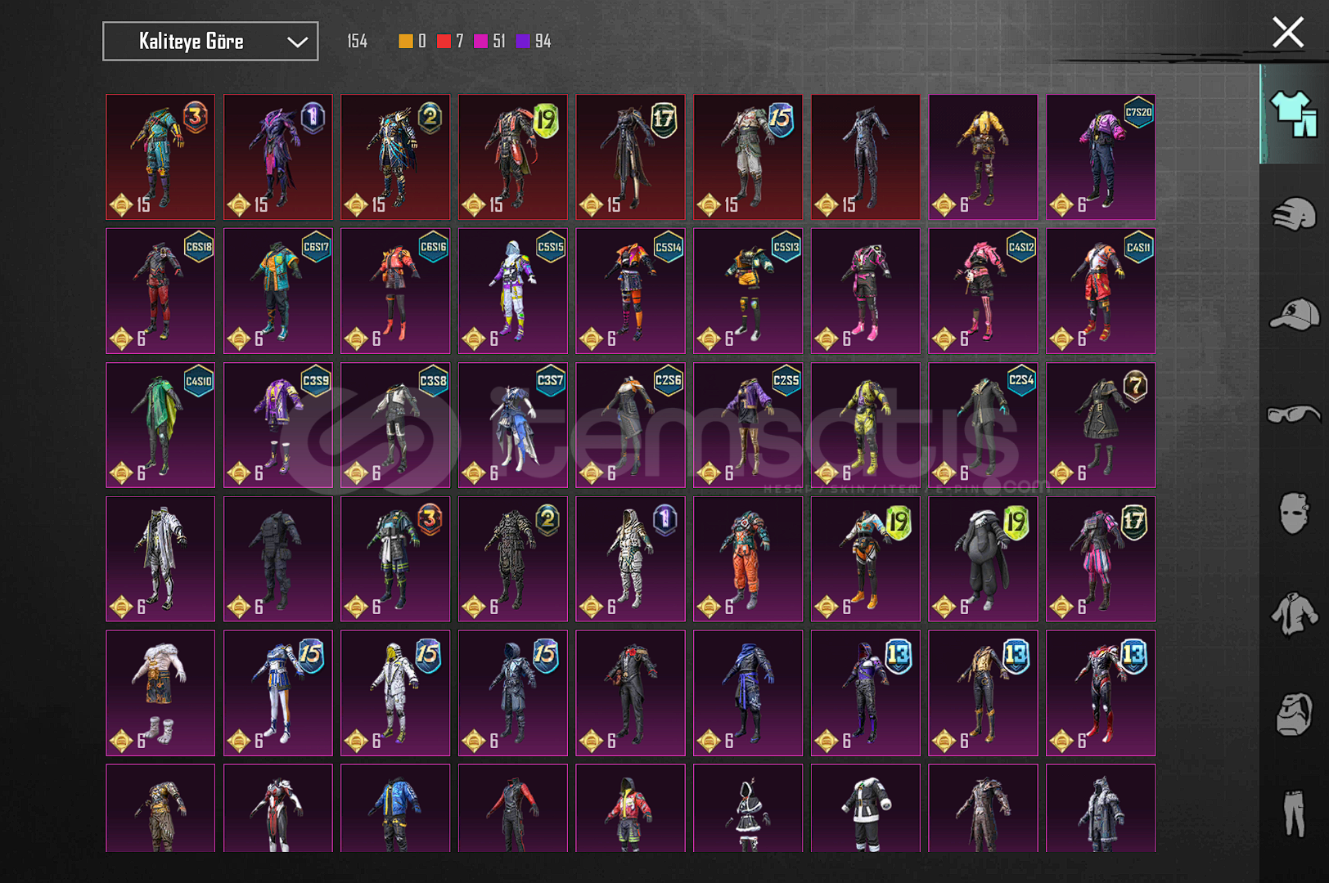Select the C2S6 outfit thumbnail

pyautogui.click(x=631, y=425)
